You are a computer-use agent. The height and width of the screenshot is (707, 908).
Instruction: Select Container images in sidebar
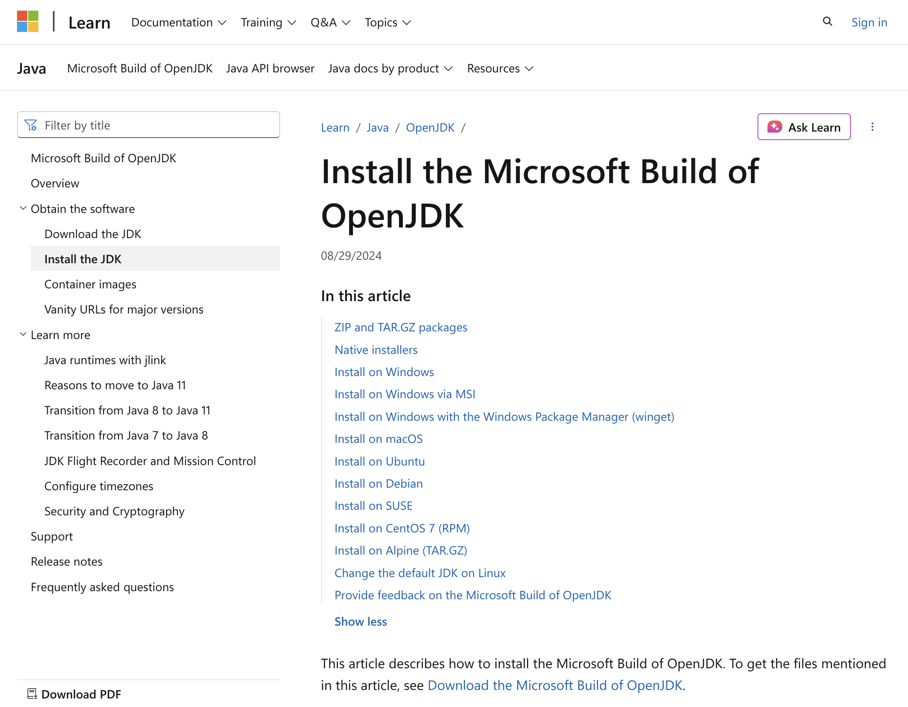coord(90,284)
